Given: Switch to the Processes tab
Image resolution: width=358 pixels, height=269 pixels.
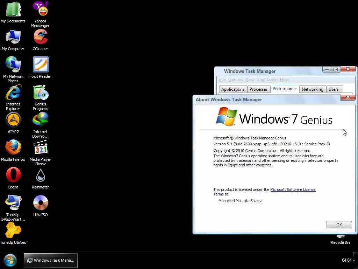Looking at the screenshot, I should [x=258, y=89].
